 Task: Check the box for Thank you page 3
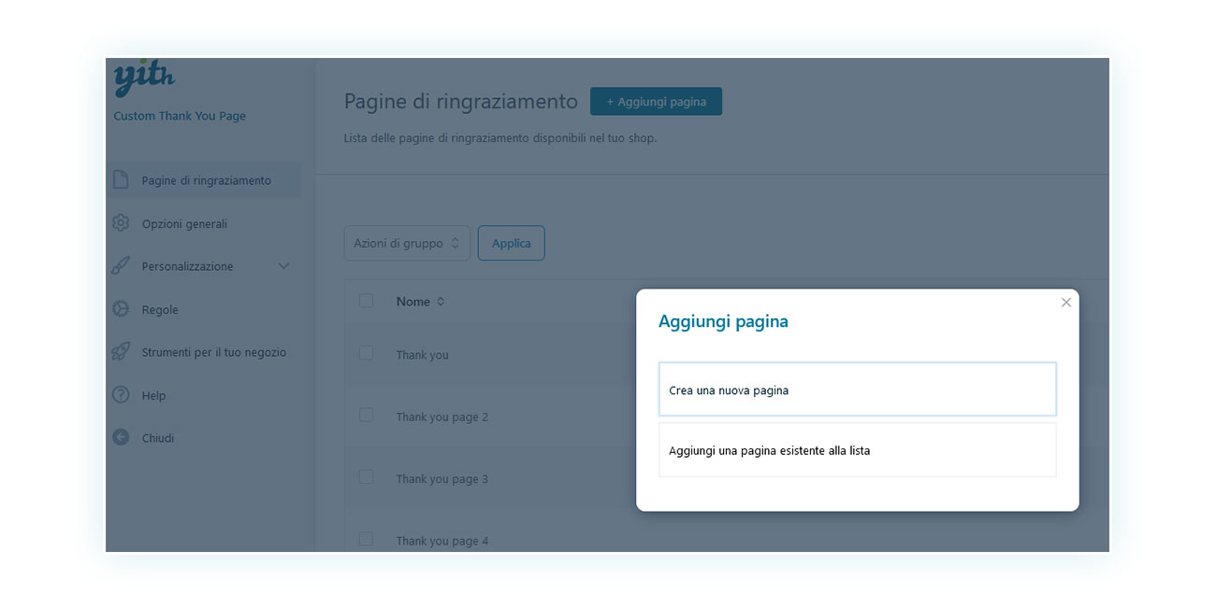point(366,476)
